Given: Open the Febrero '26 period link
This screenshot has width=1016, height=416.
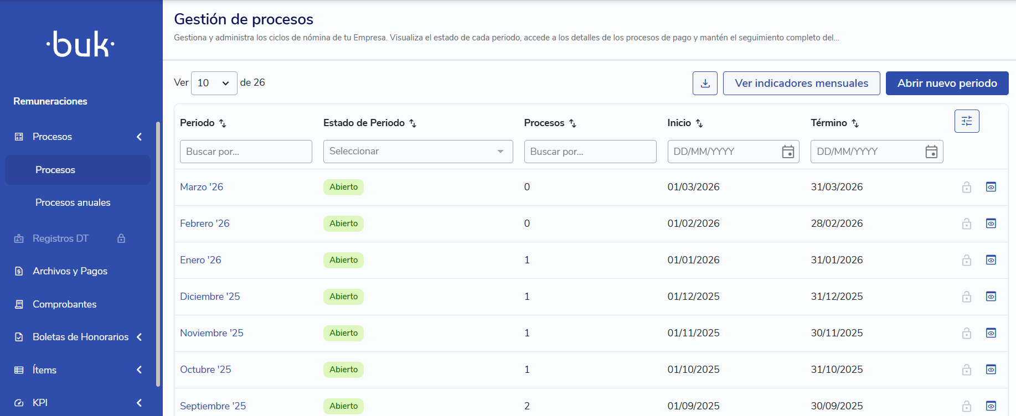Looking at the screenshot, I should [204, 223].
